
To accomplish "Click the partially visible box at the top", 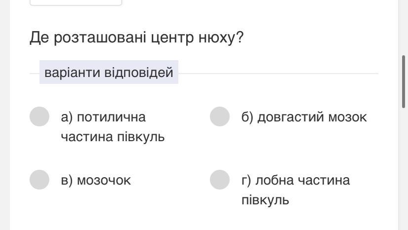I will [76, 2].
